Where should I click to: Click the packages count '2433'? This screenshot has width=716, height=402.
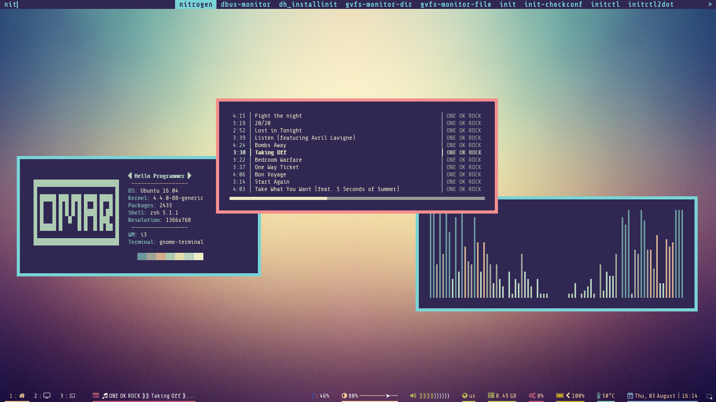tap(166, 206)
